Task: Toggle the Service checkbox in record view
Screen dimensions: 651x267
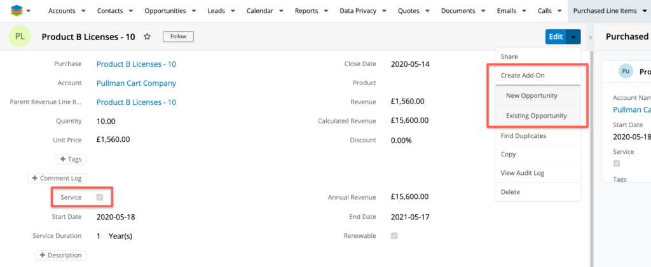Action: pos(100,197)
